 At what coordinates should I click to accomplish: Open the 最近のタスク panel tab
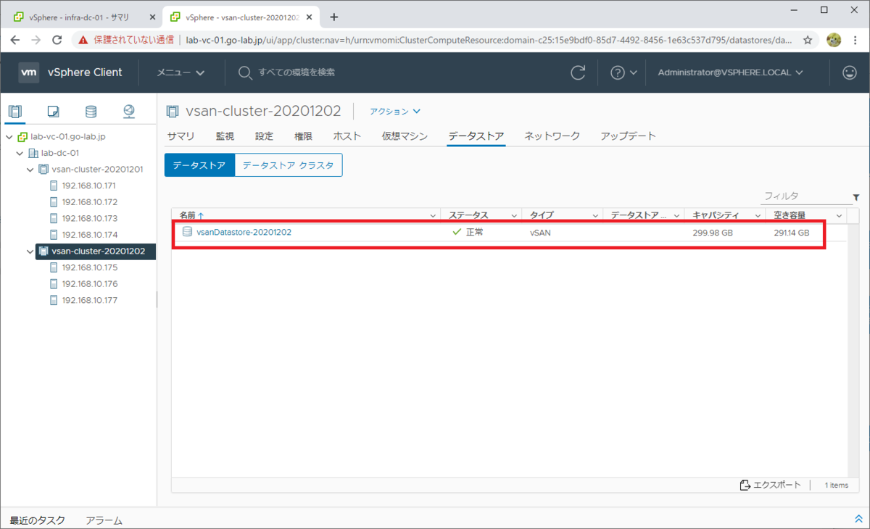point(38,520)
